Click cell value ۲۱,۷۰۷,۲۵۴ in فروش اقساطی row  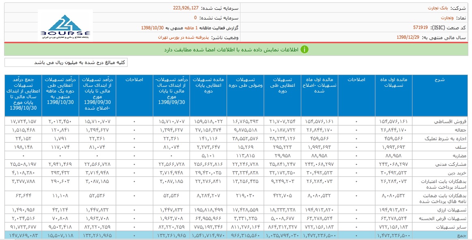(282, 122)
